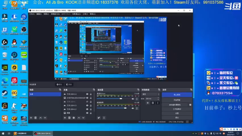Screen dimensions: 242x136
Task: Add a new scene with plus icon
Action: (x=31, y=118)
